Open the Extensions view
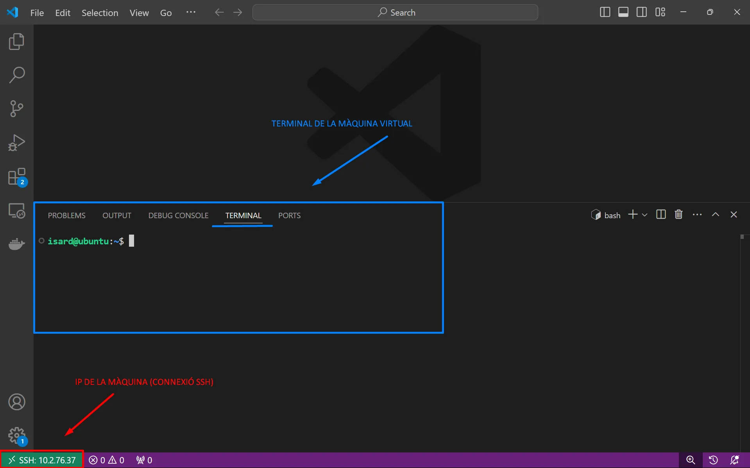750x468 pixels. pyautogui.click(x=16, y=177)
